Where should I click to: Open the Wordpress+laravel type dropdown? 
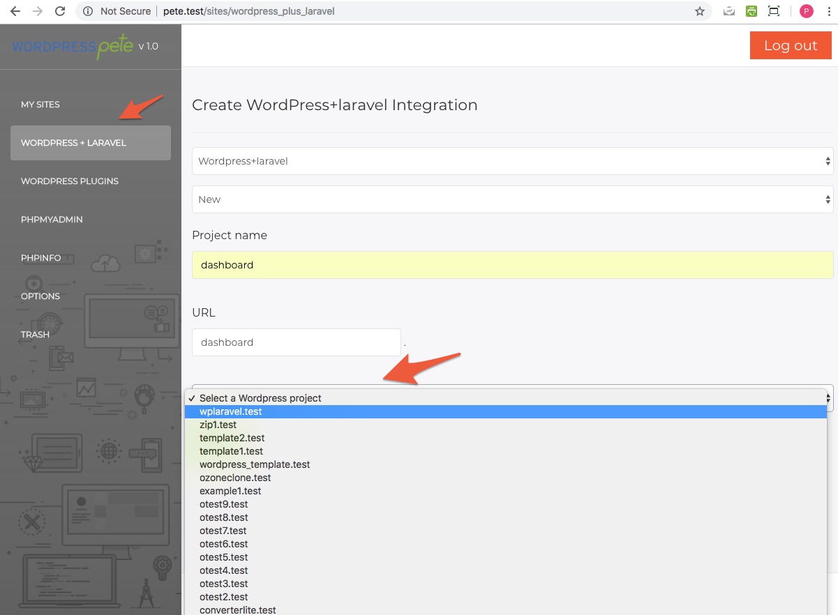(513, 161)
